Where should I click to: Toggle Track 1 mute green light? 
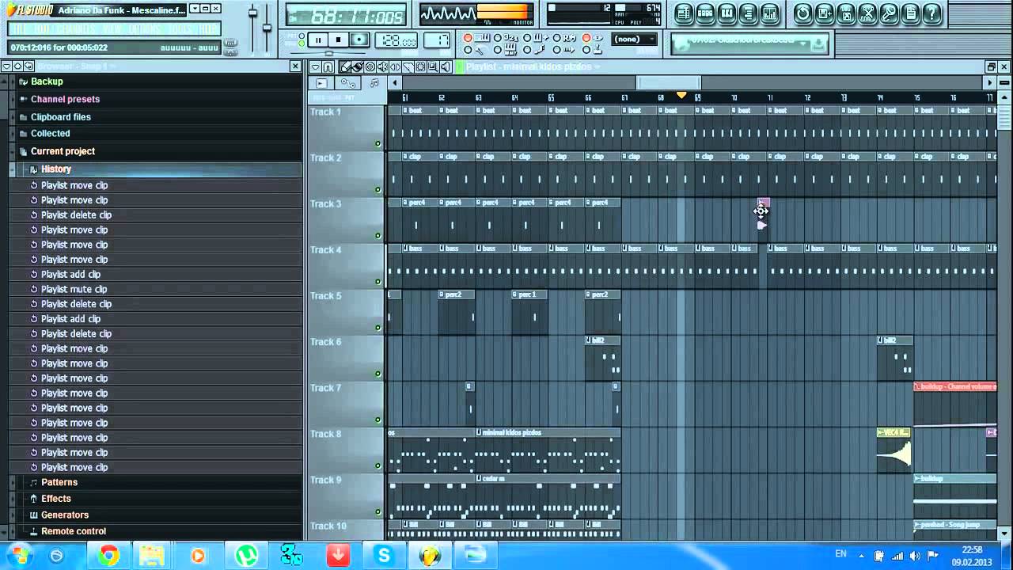(x=378, y=144)
